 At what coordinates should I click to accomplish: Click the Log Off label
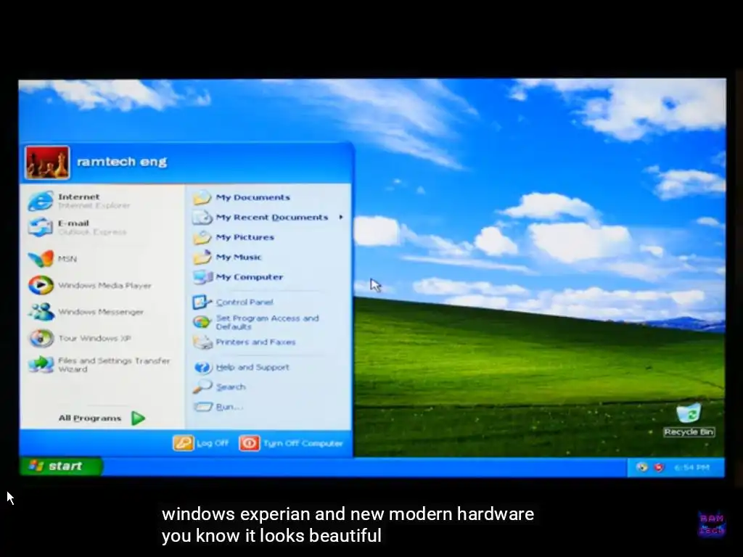click(x=213, y=443)
